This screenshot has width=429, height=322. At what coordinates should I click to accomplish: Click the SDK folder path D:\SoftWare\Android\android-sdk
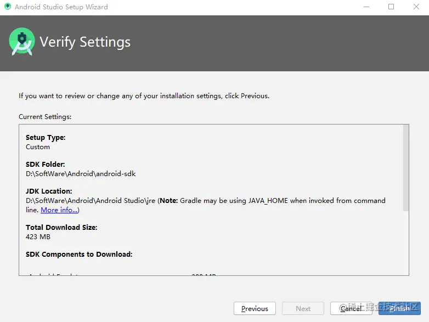81,174
